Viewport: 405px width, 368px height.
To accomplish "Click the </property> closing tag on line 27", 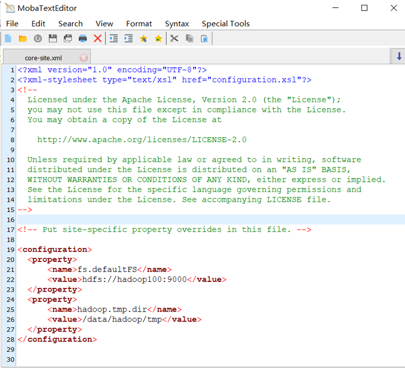I will 55,329.
